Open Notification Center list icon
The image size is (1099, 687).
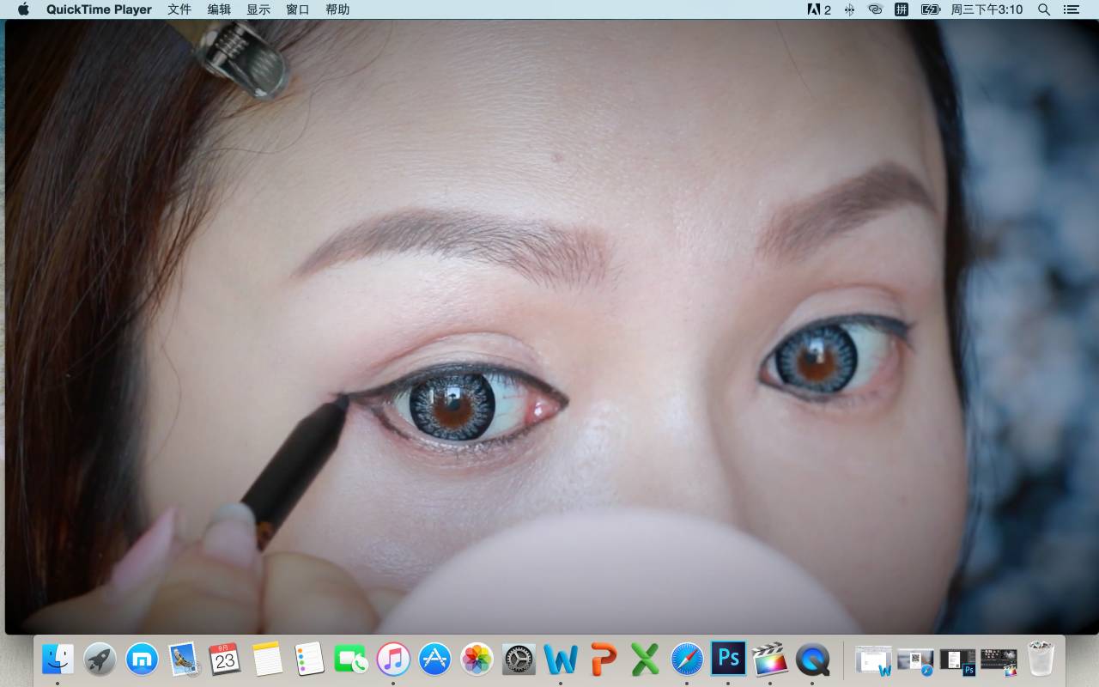tap(1071, 9)
